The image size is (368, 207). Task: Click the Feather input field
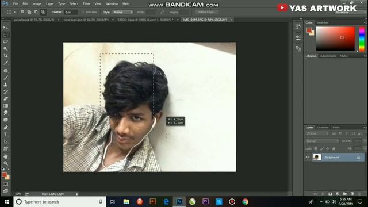pyautogui.click(x=71, y=12)
